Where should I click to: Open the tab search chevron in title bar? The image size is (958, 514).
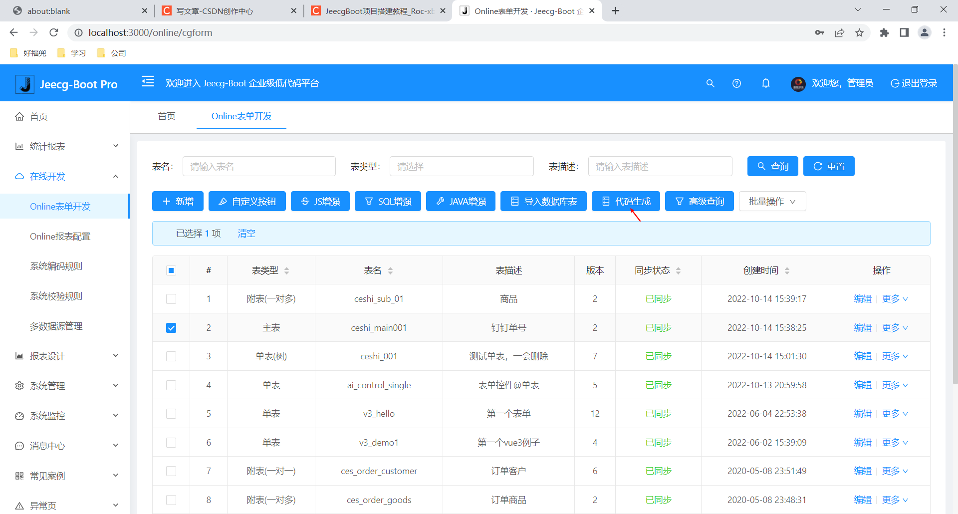coord(858,9)
